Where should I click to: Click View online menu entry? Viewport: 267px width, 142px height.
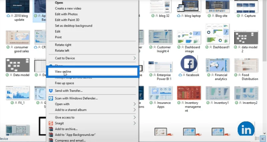93,72
